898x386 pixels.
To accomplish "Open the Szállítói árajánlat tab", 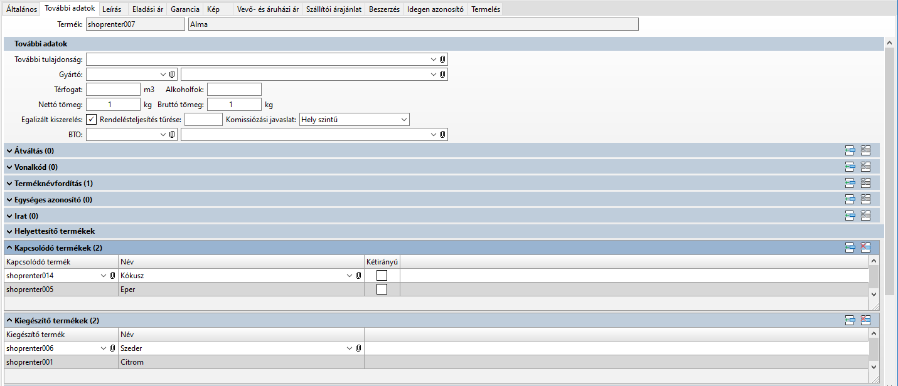I will pos(334,9).
